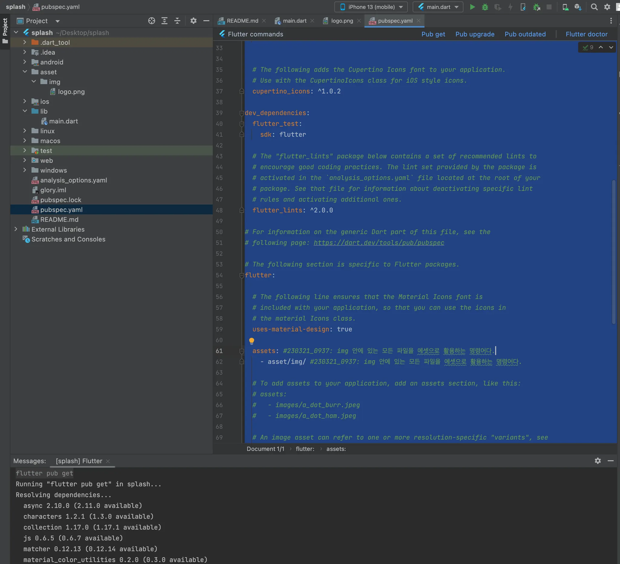This screenshot has height=564, width=620.
Task: Click the Debug bug icon
Action: [x=485, y=7]
